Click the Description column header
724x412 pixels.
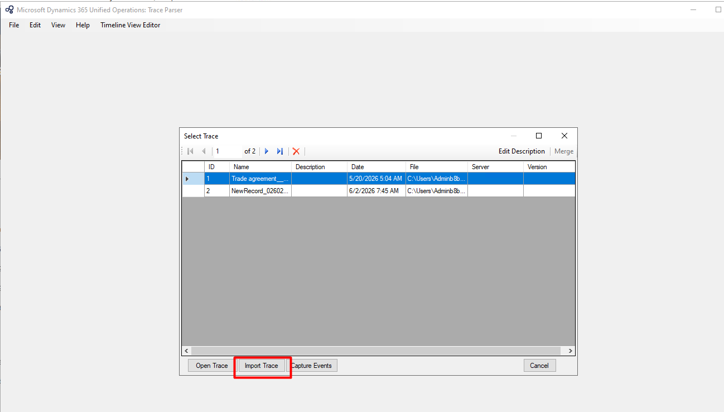[x=319, y=167]
